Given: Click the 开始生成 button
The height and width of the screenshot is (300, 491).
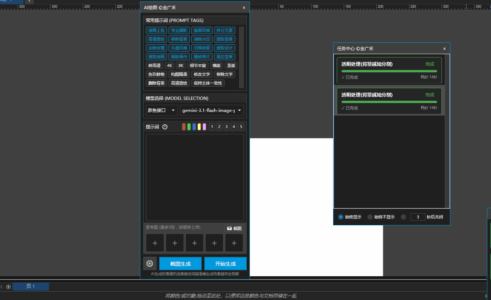Looking at the screenshot, I should point(225,264).
